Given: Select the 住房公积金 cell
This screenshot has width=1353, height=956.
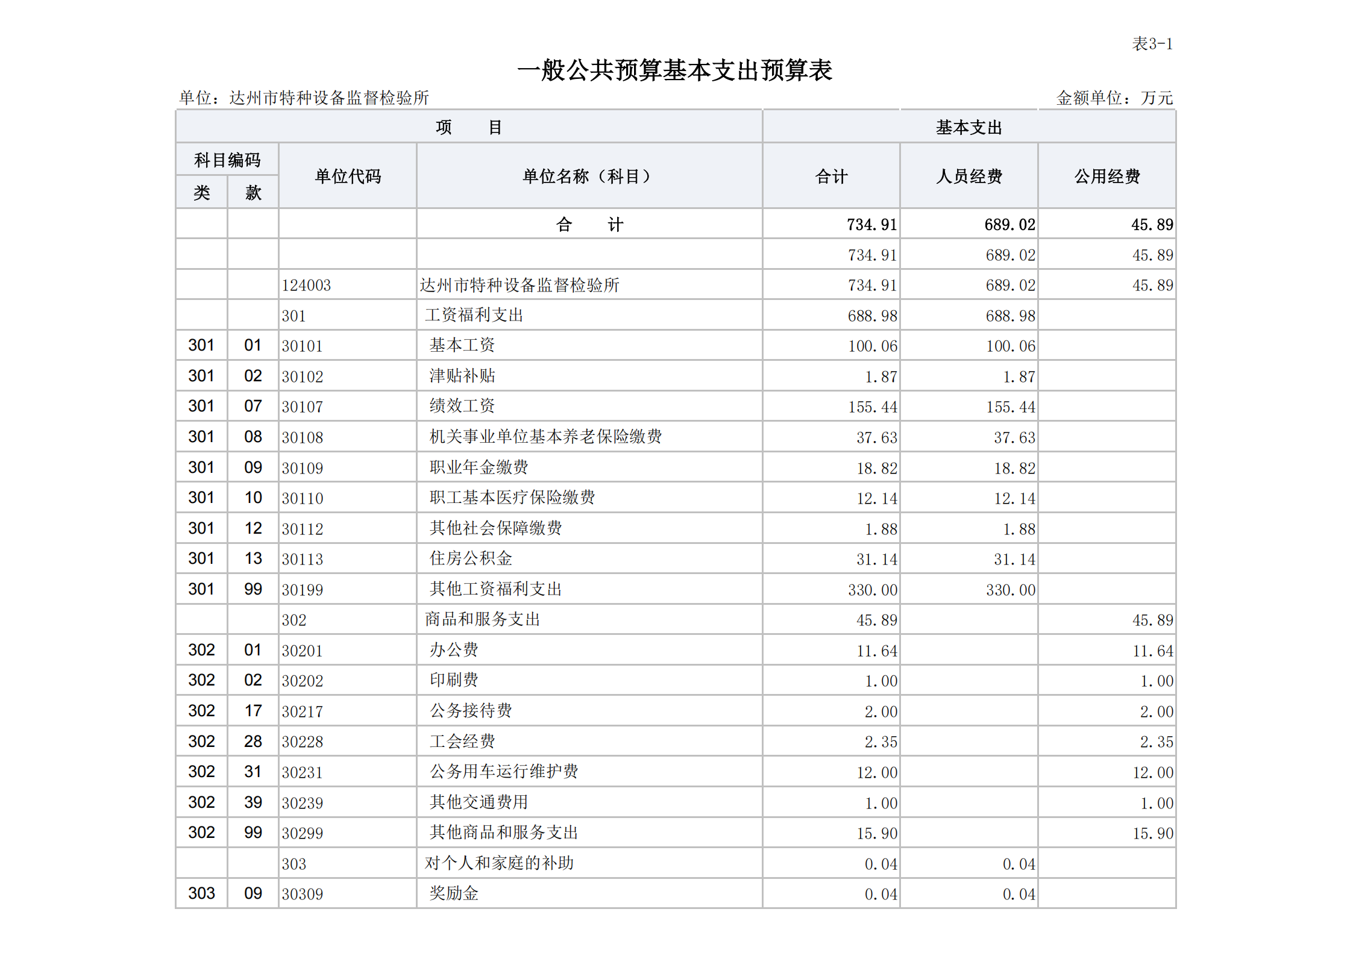Looking at the screenshot, I should point(470,558).
